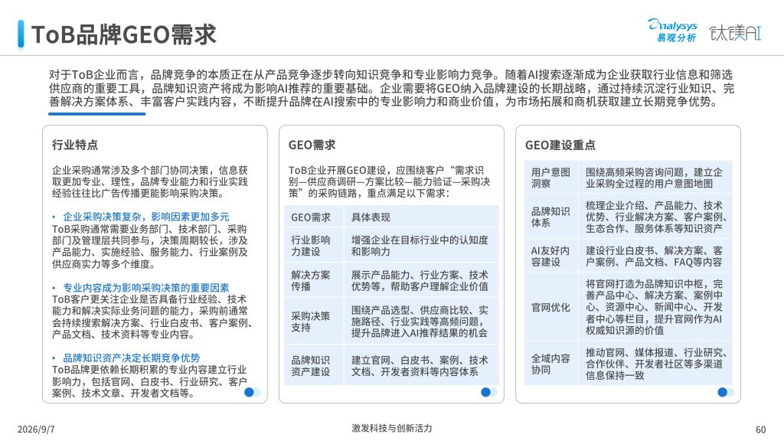The height and width of the screenshot is (441, 784).
Task: Click the 钛媒AI logo
Action: 735,32
